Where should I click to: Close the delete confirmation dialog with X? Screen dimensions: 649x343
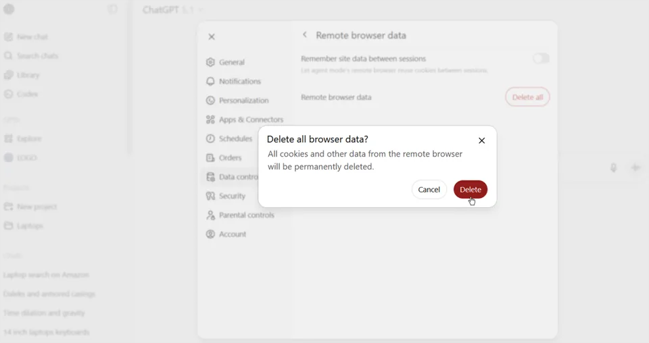pyautogui.click(x=481, y=140)
